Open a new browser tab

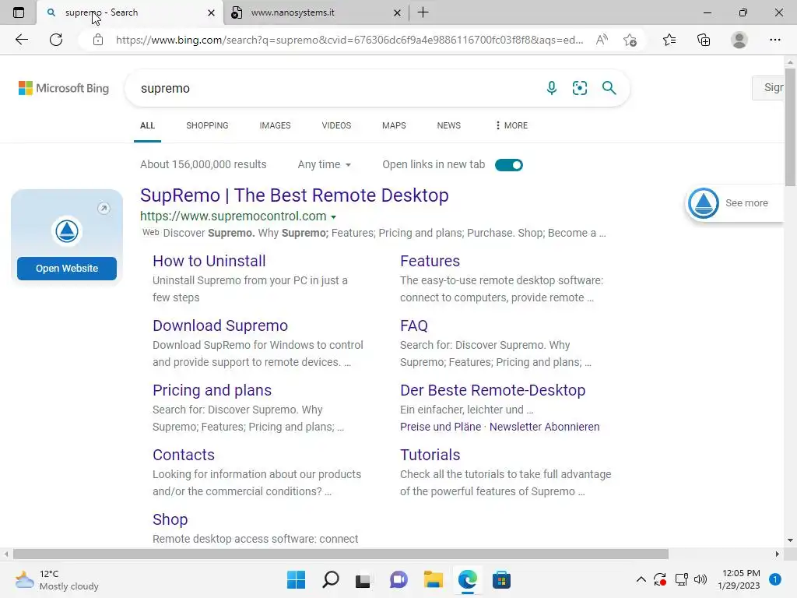[x=423, y=12]
